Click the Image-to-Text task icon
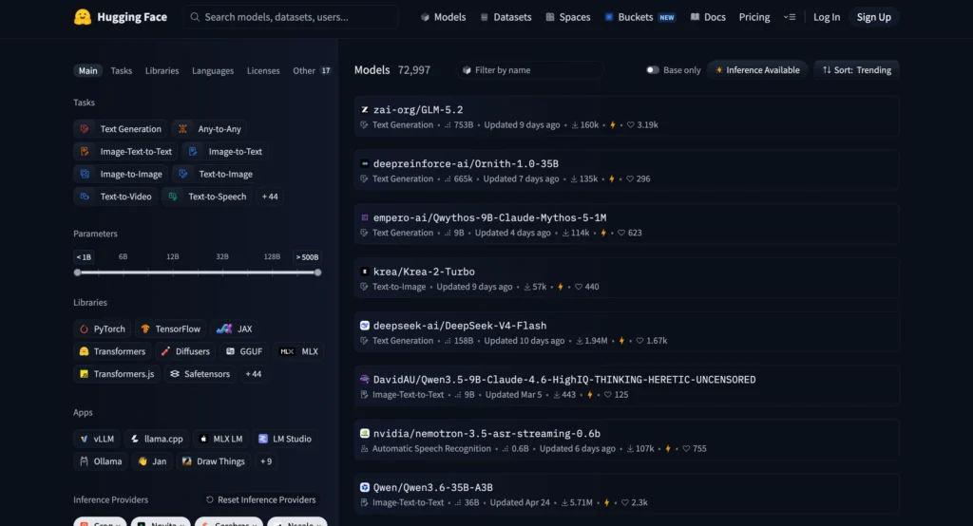 (x=193, y=151)
